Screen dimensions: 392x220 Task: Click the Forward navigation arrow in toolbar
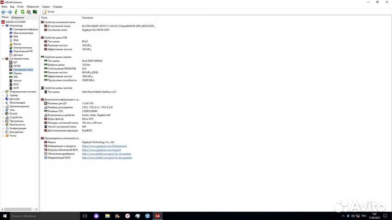[9, 11]
